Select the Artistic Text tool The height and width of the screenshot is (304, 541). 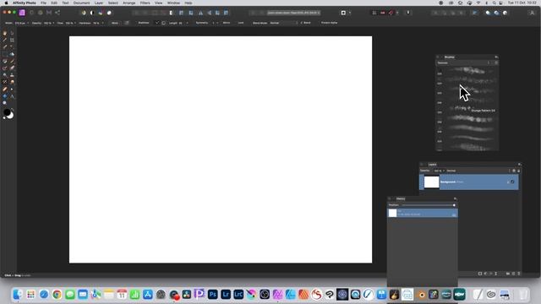point(12,96)
